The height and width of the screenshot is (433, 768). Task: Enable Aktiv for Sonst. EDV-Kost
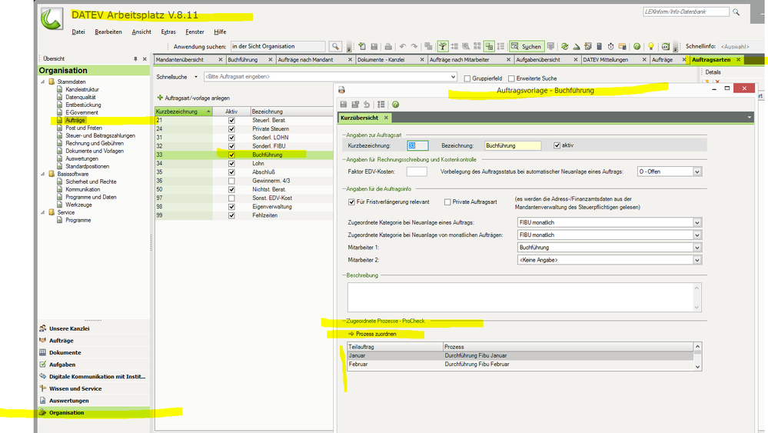[x=231, y=198]
